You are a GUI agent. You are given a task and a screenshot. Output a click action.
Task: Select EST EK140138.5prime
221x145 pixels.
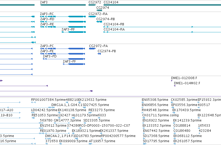(72, 110)
